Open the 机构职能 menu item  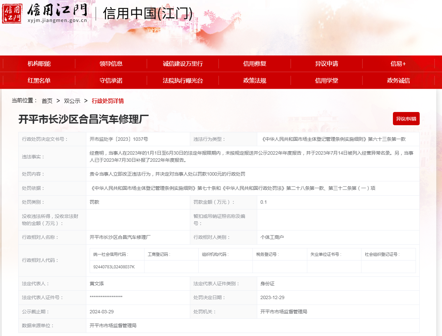point(39,64)
